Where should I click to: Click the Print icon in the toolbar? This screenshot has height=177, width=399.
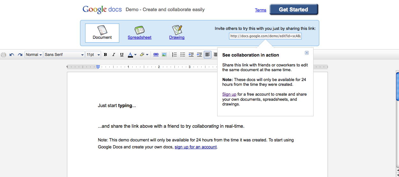pos(4,55)
